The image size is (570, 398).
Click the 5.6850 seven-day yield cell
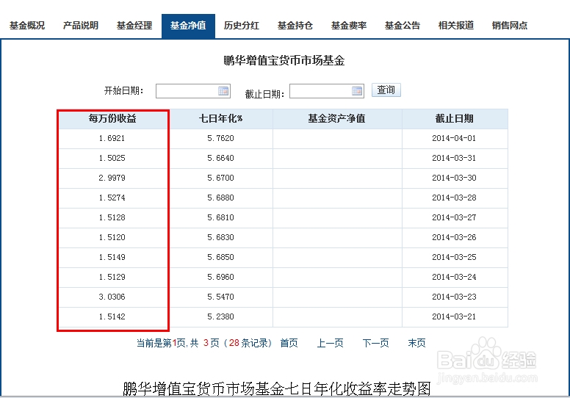(220, 257)
